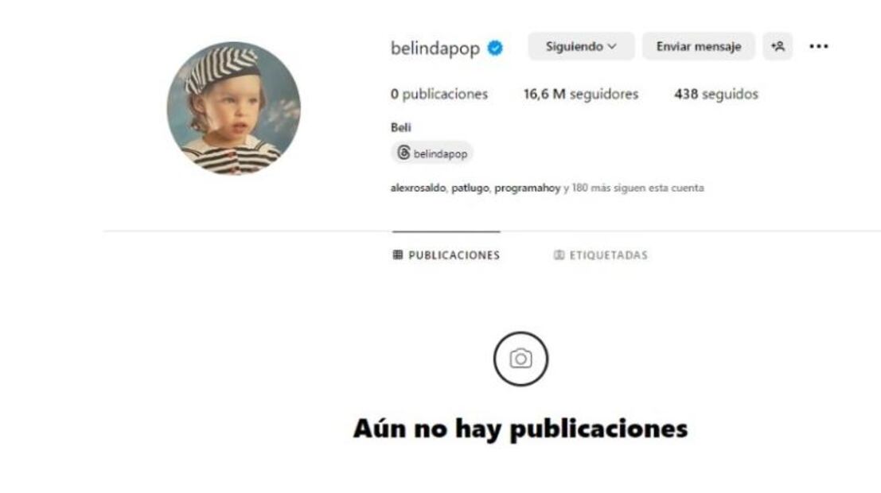Click the Threads logo icon
This screenshot has height=493, width=881.
(x=403, y=153)
